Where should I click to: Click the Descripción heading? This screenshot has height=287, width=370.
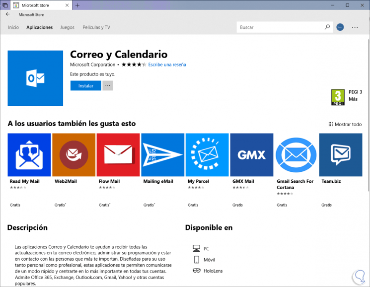27,227
